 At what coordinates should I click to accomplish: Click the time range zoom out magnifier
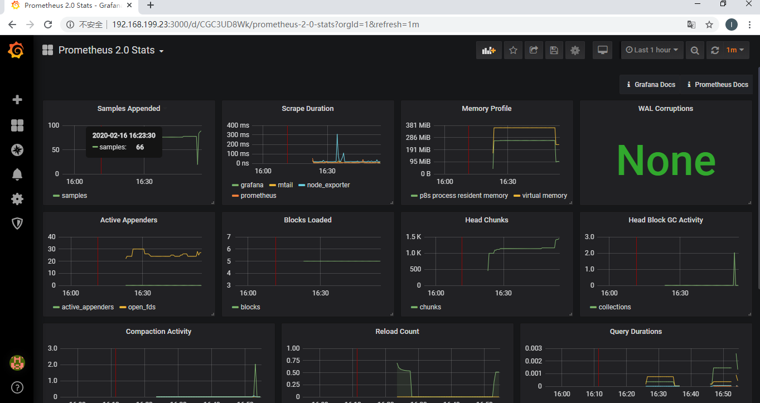coord(695,50)
